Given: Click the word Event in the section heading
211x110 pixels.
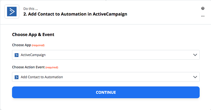Looking at the screenshot, I should tap(48, 35).
